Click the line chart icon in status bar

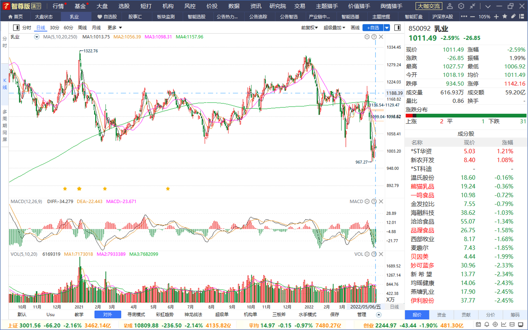click(504, 324)
